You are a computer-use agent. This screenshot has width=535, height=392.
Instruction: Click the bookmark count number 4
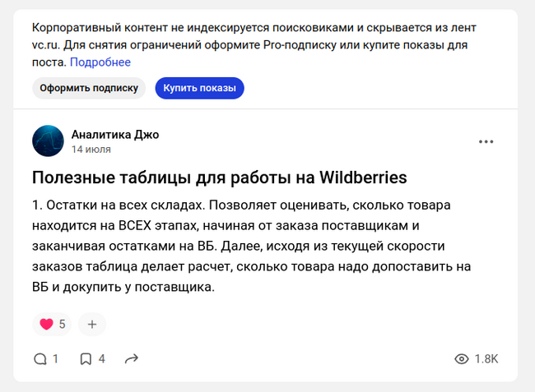(102, 359)
